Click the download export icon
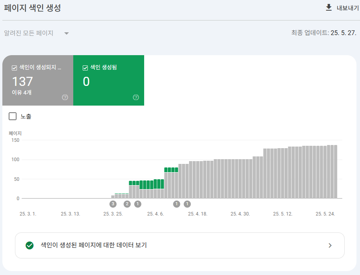The height and width of the screenshot is (275, 360). coord(329,7)
